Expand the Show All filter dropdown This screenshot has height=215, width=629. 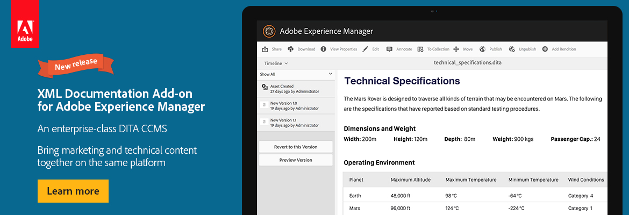[x=296, y=74]
